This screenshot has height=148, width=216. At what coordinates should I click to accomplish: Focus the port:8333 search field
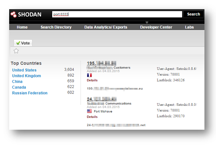pyautogui.click(x=117, y=14)
